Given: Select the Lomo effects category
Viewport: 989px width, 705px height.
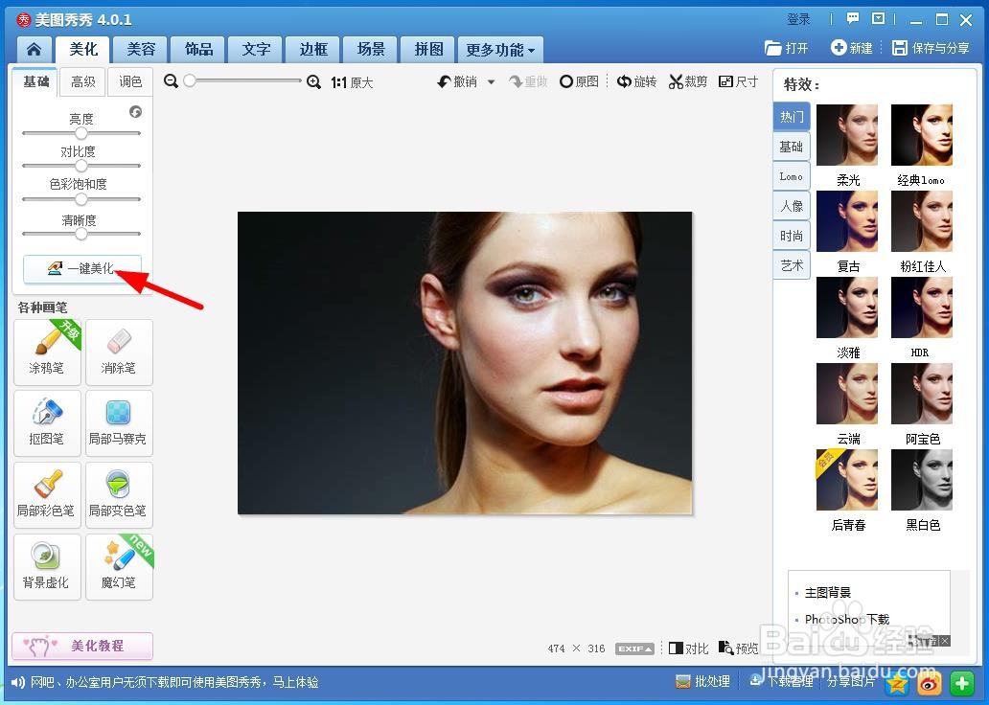Looking at the screenshot, I should tap(792, 176).
